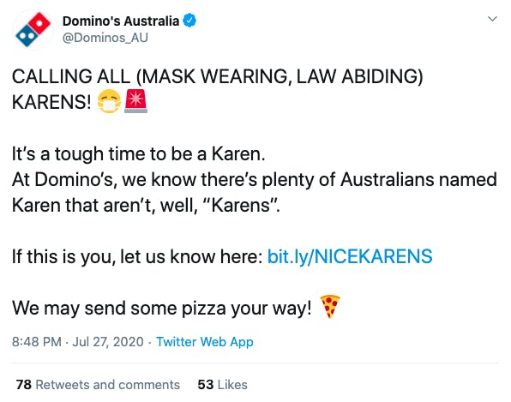Open the Domino's Australia profile picture
Screen dimensions: 511x402
pyautogui.click(x=33, y=30)
